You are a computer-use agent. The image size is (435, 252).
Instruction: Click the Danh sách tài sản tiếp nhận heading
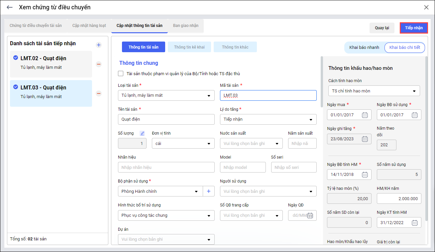[43, 43]
